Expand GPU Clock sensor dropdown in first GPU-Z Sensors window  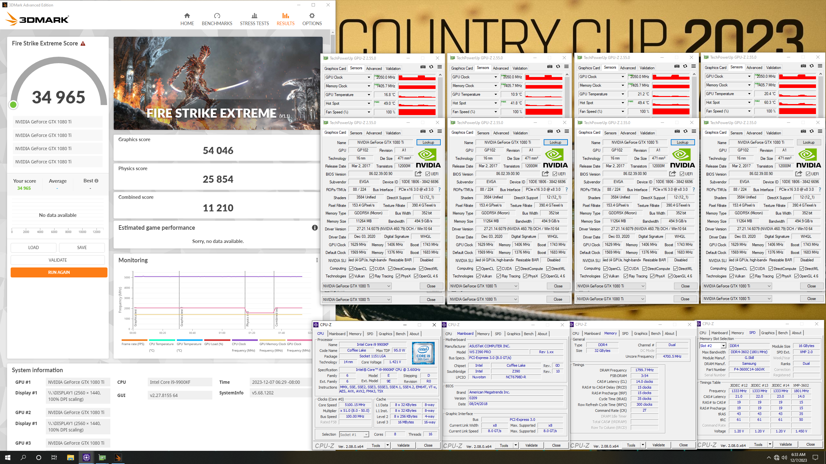coord(369,77)
